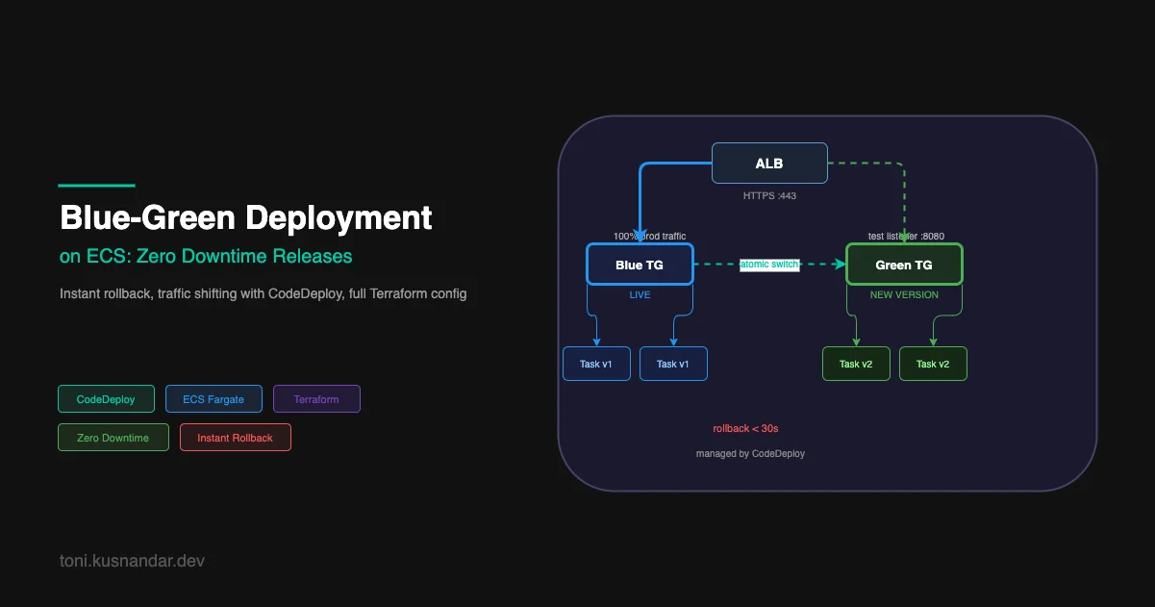
Task: Click the "Blue-Green Deployment" title
Action: pyautogui.click(x=246, y=217)
